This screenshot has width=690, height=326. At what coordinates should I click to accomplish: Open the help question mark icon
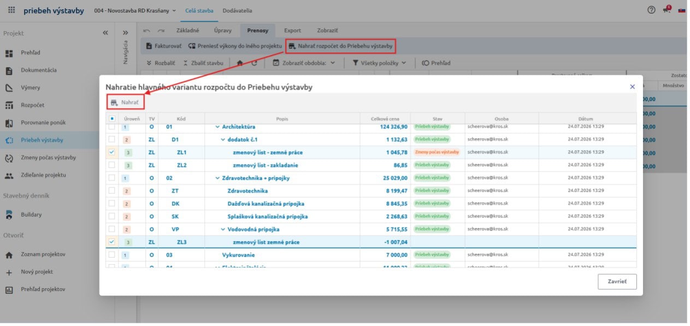[x=651, y=10]
